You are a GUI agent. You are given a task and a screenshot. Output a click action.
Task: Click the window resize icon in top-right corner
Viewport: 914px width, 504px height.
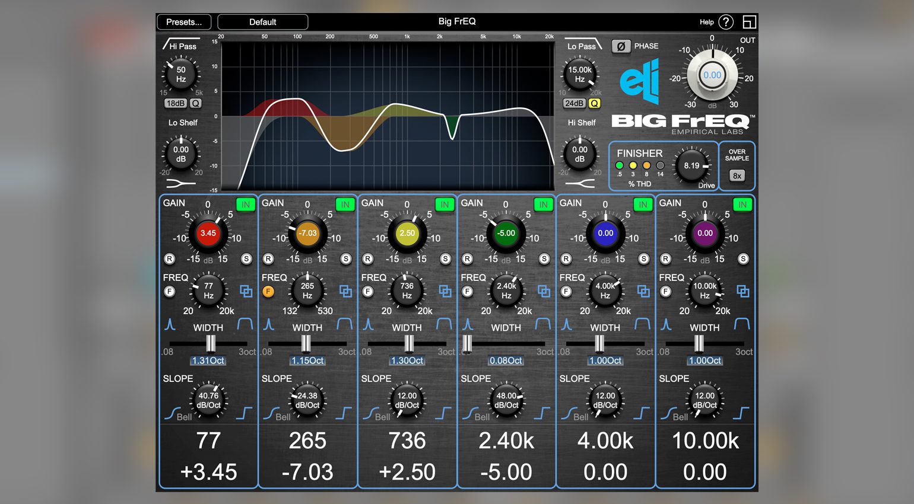(x=749, y=22)
